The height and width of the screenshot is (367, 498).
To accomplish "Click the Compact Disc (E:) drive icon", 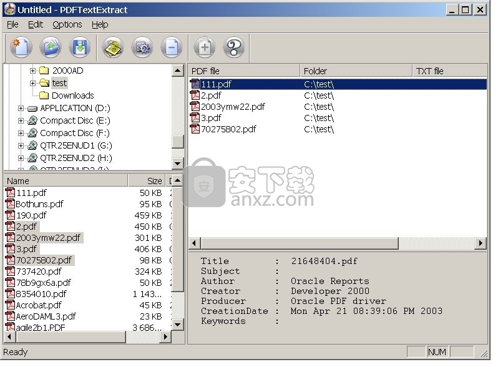I will [32, 120].
